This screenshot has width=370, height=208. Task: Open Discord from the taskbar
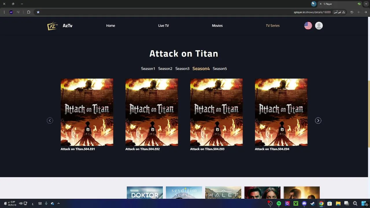[x=304, y=204]
